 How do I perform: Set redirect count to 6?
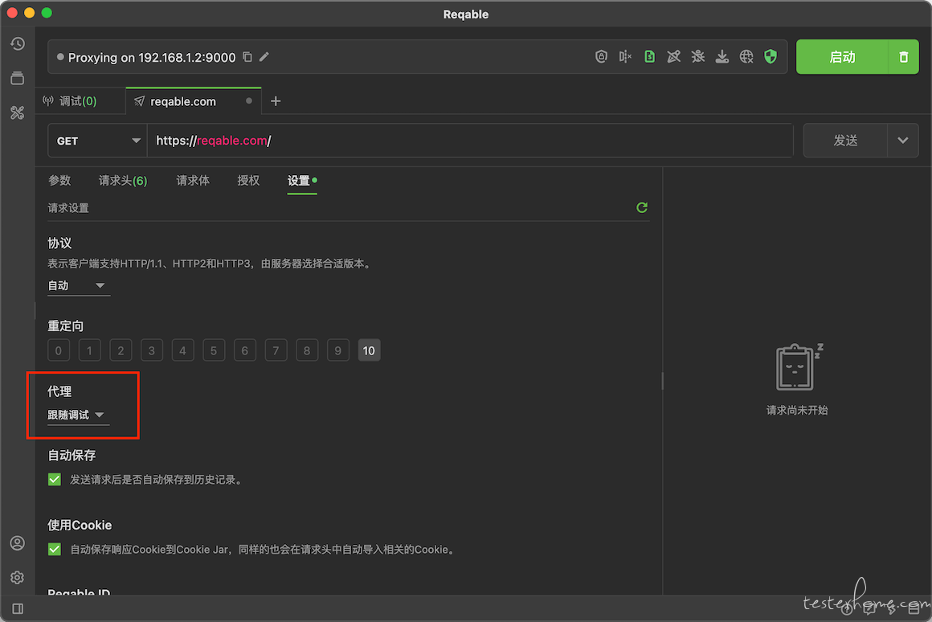pyautogui.click(x=245, y=350)
